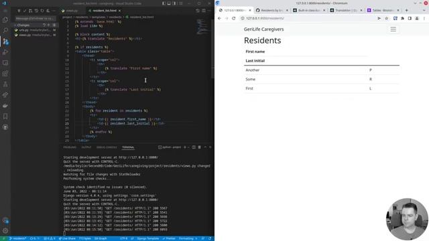Open the Bookmarks view in activity bar

[5, 116]
